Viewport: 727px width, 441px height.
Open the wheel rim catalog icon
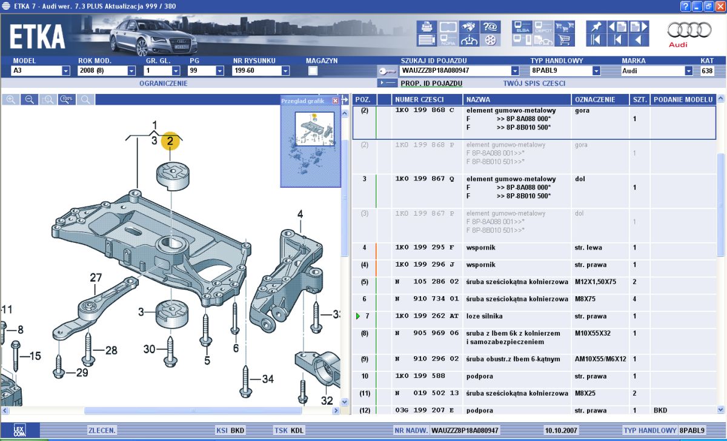(x=490, y=41)
